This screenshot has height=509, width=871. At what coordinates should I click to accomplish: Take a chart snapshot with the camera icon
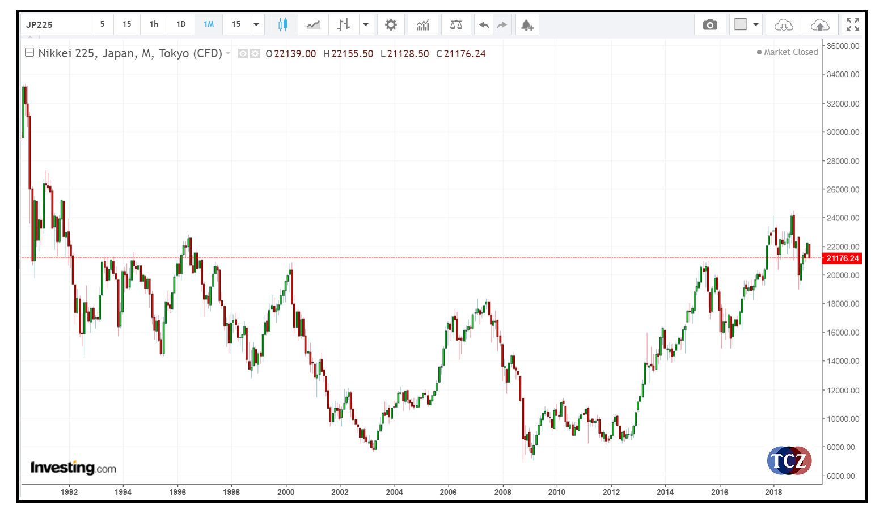[x=711, y=24]
